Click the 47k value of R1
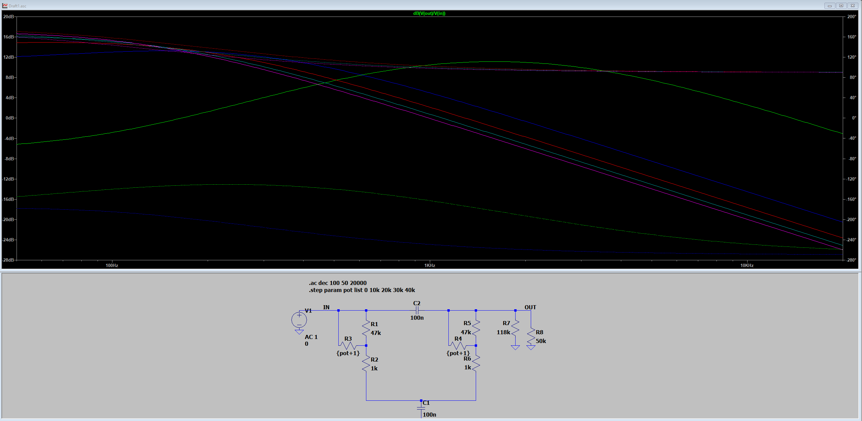 376,333
